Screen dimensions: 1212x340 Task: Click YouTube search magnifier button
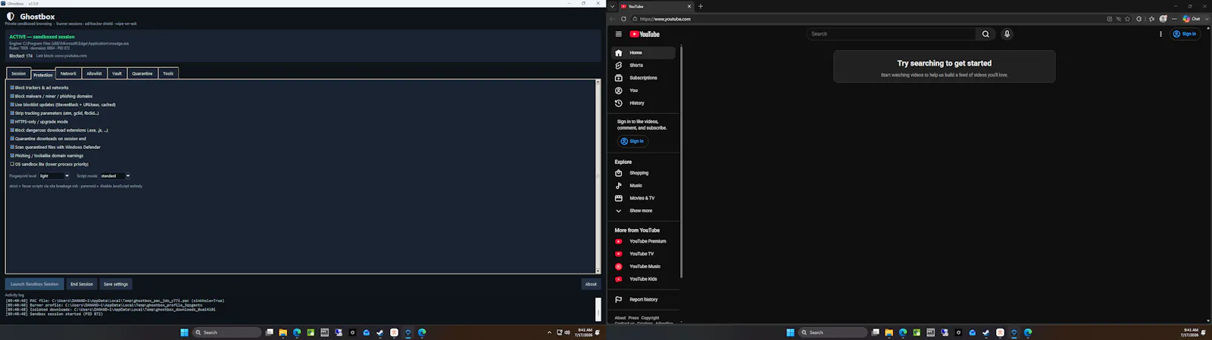point(986,34)
